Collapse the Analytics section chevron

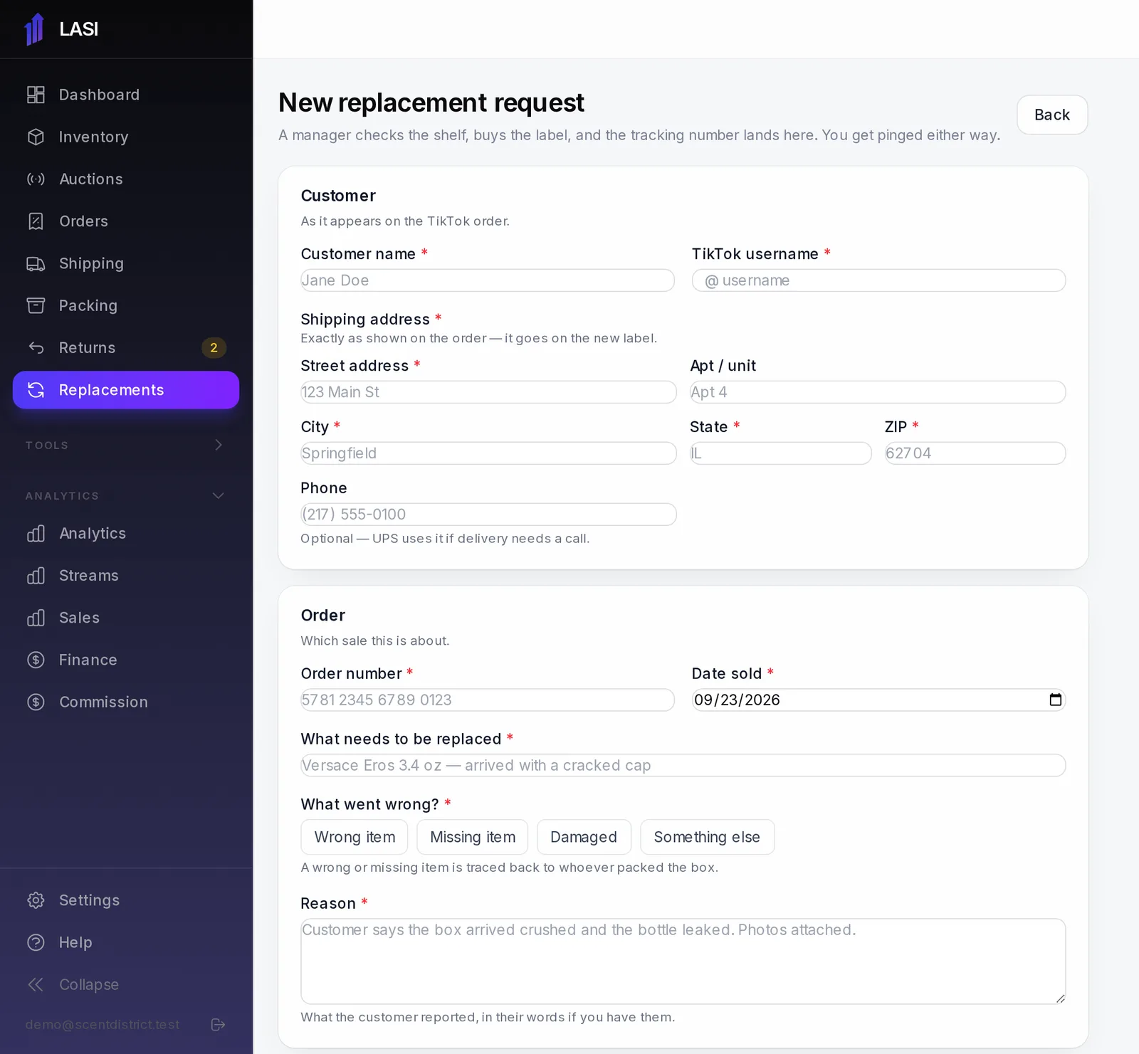click(219, 495)
